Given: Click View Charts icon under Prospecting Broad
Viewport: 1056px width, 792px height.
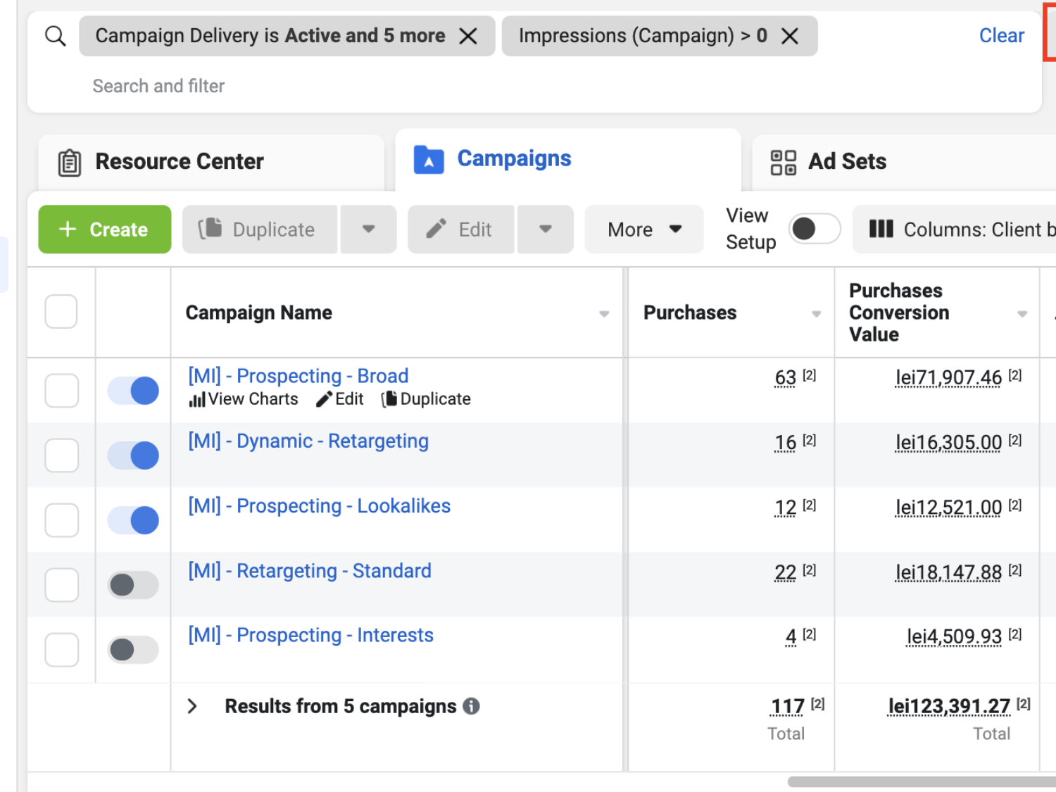Looking at the screenshot, I should click(x=197, y=400).
